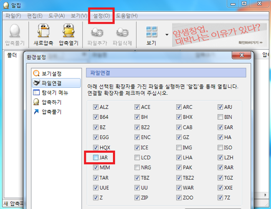This screenshot has height=209, width=271.
Task: Click the 압축풀기 egg toolbar icon
Action: point(15,31)
